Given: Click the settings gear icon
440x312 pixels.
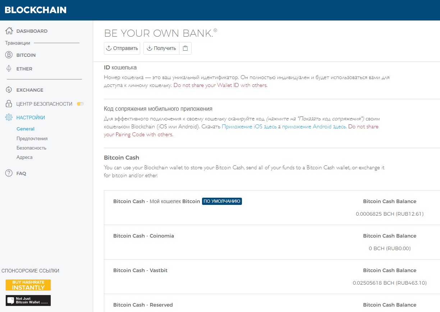Looking at the screenshot, I should [9, 118].
